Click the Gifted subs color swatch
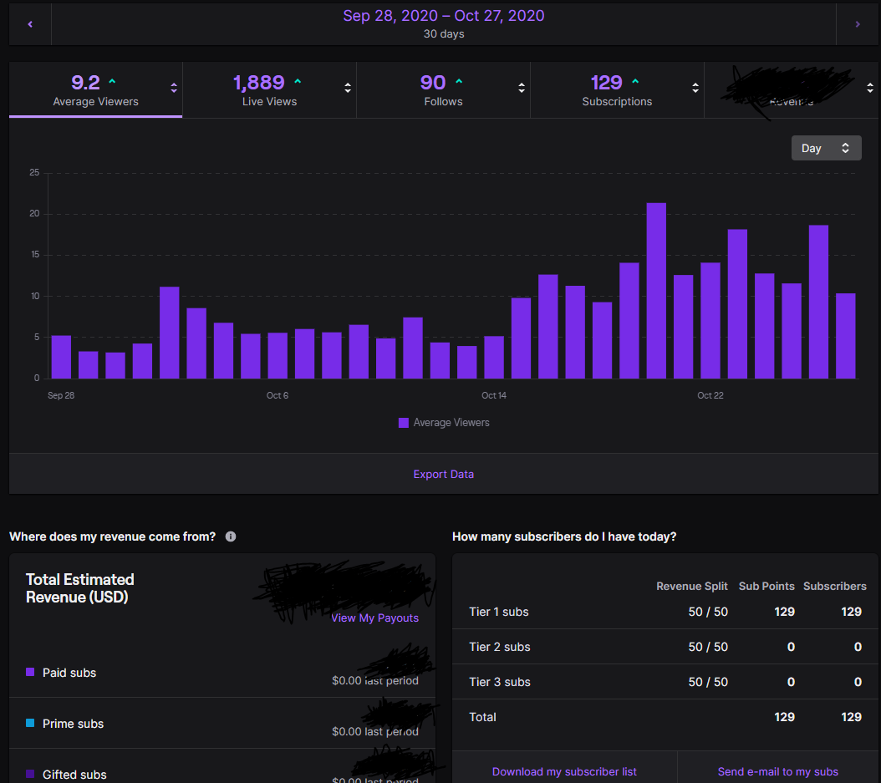This screenshot has height=783, width=881. click(x=30, y=774)
